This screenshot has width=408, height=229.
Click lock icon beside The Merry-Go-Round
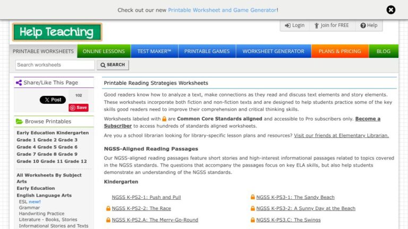click(x=108, y=219)
